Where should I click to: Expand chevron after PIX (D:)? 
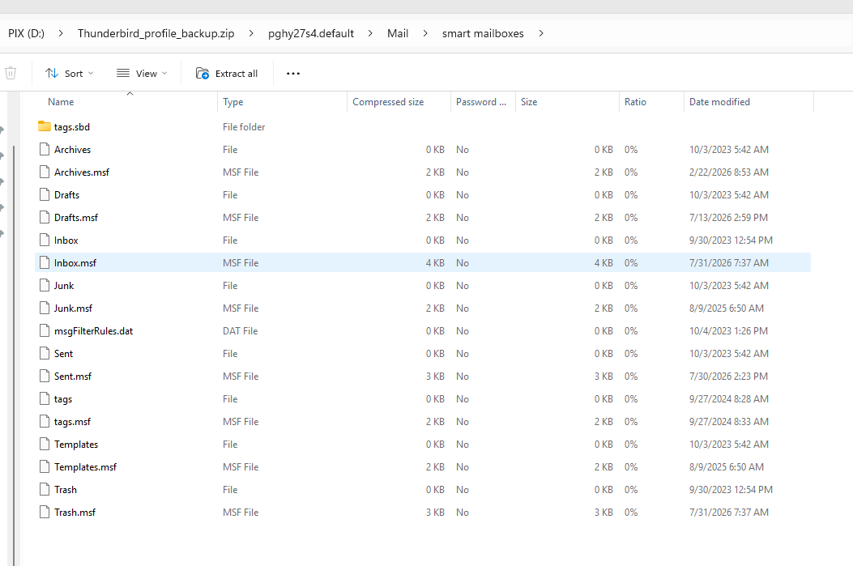coord(61,33)
